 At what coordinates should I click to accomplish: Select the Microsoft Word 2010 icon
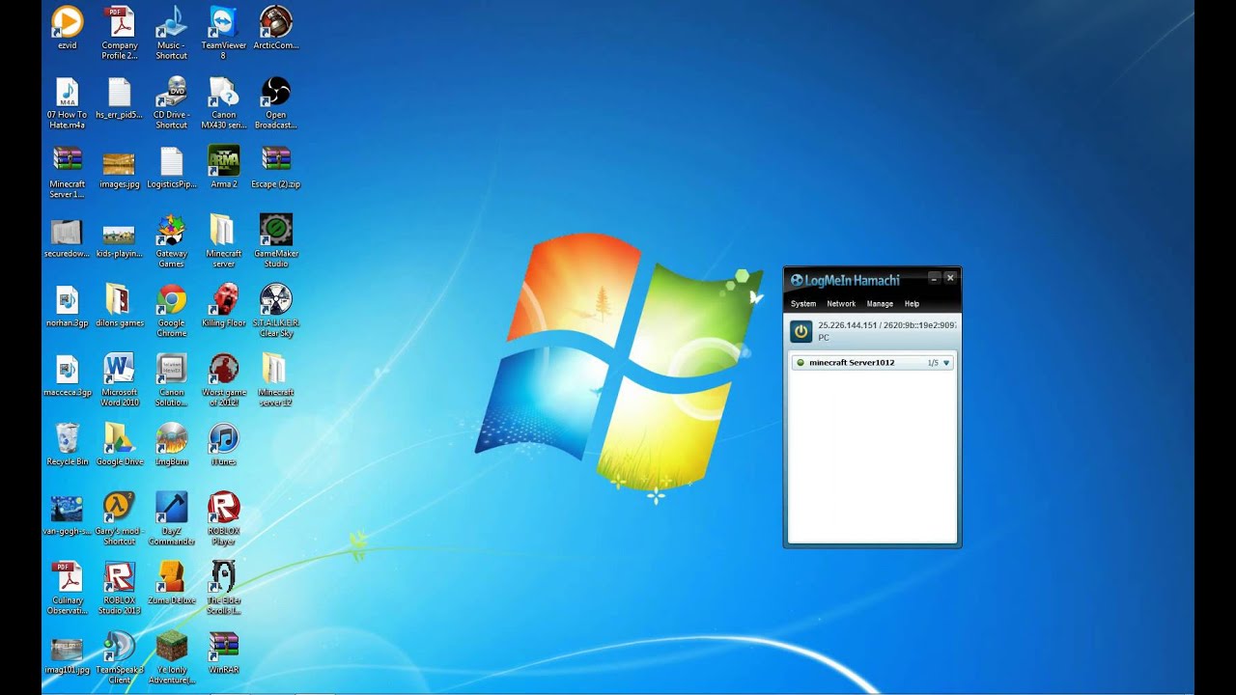[x=120, y=369]
